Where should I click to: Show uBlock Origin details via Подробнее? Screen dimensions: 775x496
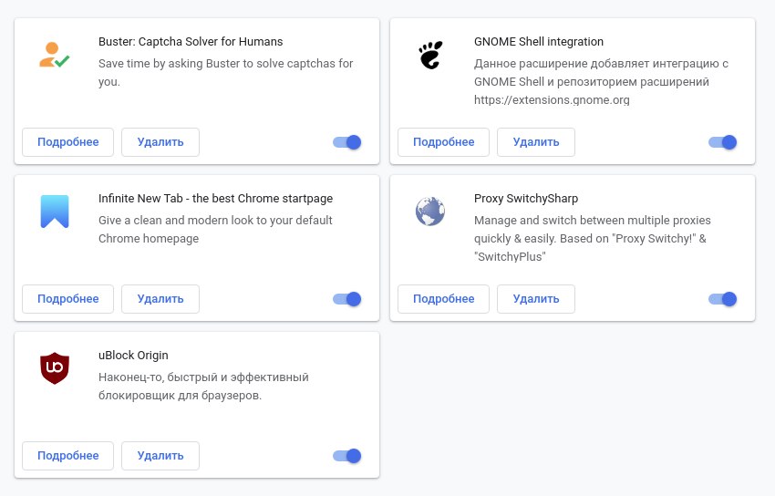tap(68, 456)
